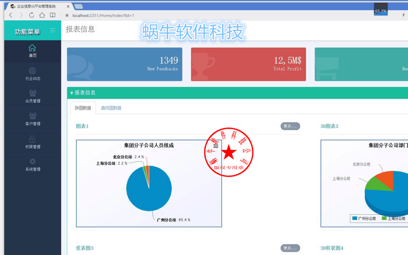This screenshot has width=408, height=255.
Task: Open the 首页 home icon in sidebar
Action: pyautogui.click(x=32, y=48)
